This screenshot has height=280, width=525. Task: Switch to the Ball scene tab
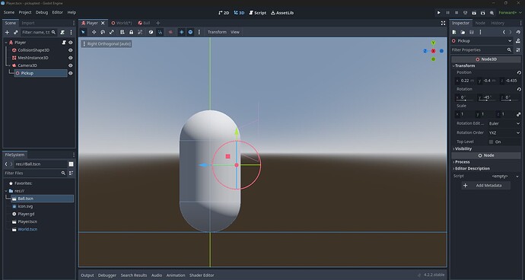144,23
